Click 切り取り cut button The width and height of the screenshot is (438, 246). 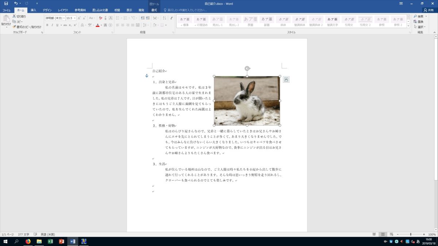[x=19, y=16]
